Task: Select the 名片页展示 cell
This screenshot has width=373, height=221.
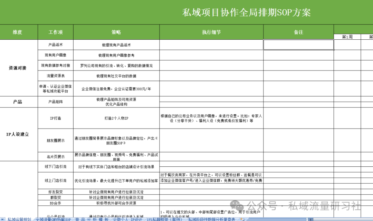Action: point(56,157)
